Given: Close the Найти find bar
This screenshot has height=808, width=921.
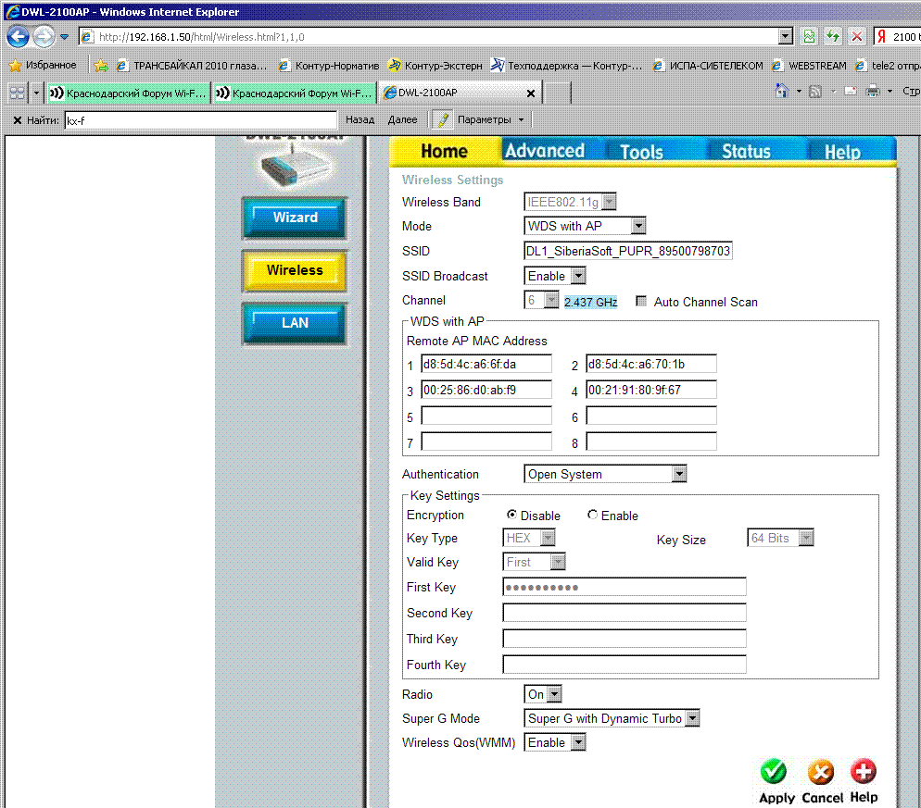Looking at the screenshot, I should [17, 120].
